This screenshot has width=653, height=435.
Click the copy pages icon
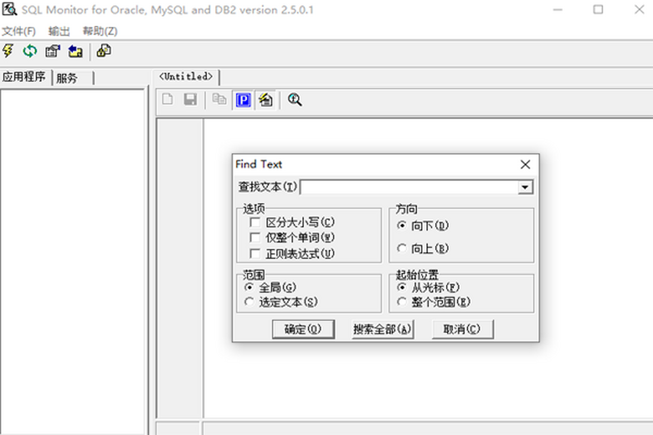pos(219,100)
